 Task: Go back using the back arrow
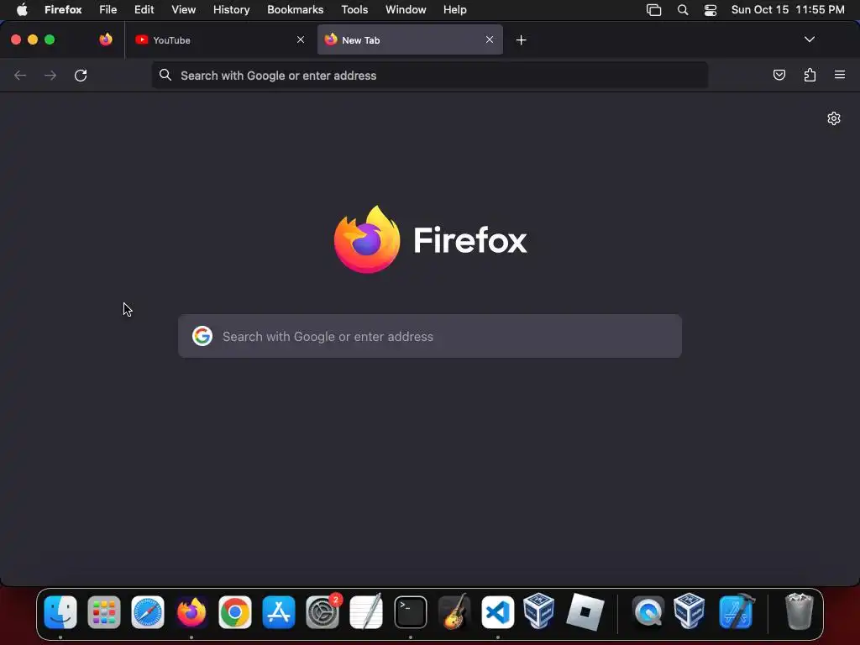(x=20, y=75)
